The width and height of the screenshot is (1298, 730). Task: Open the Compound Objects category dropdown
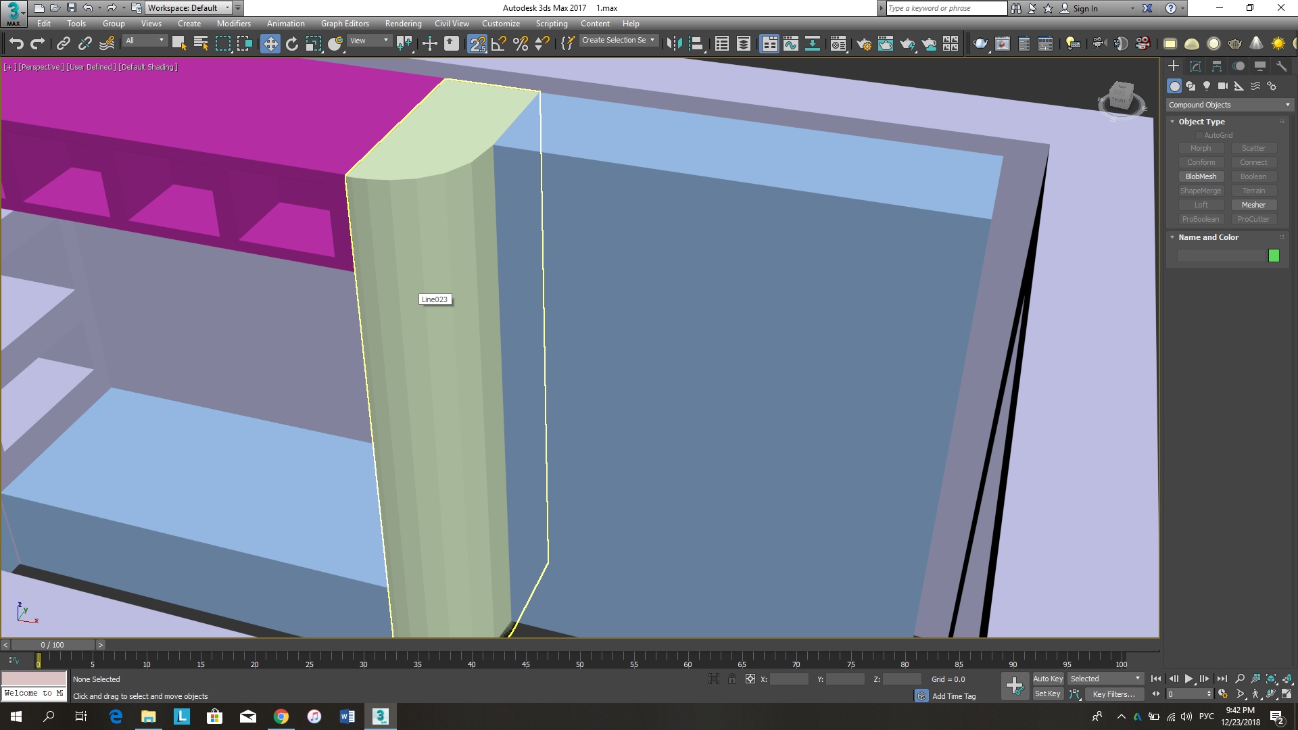tap(1228, 105)
